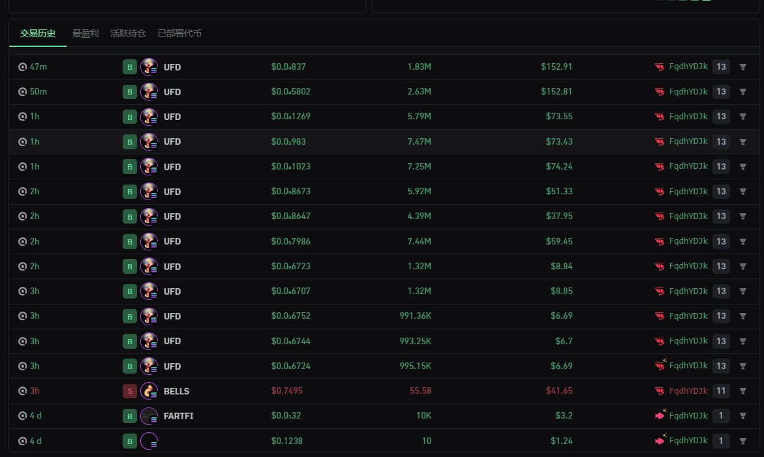Click the green B badge on the FARTFI row
Image resolution: width=764 pixels, height=457 pixels.
[x=130, y=416]
